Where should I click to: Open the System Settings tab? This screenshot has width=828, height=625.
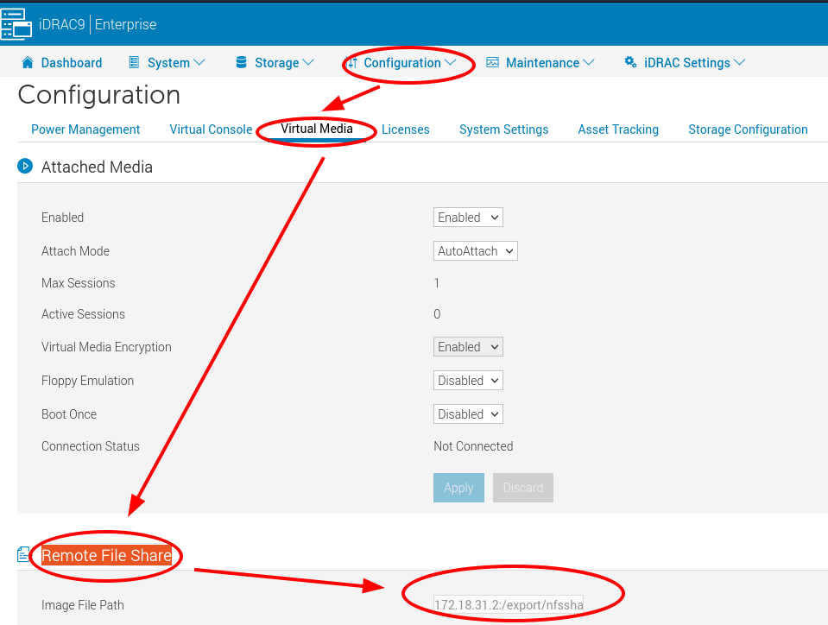click(x=503, y=129)
